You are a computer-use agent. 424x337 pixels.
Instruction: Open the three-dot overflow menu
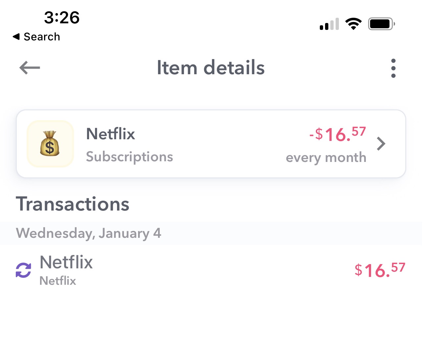point(393,68)
